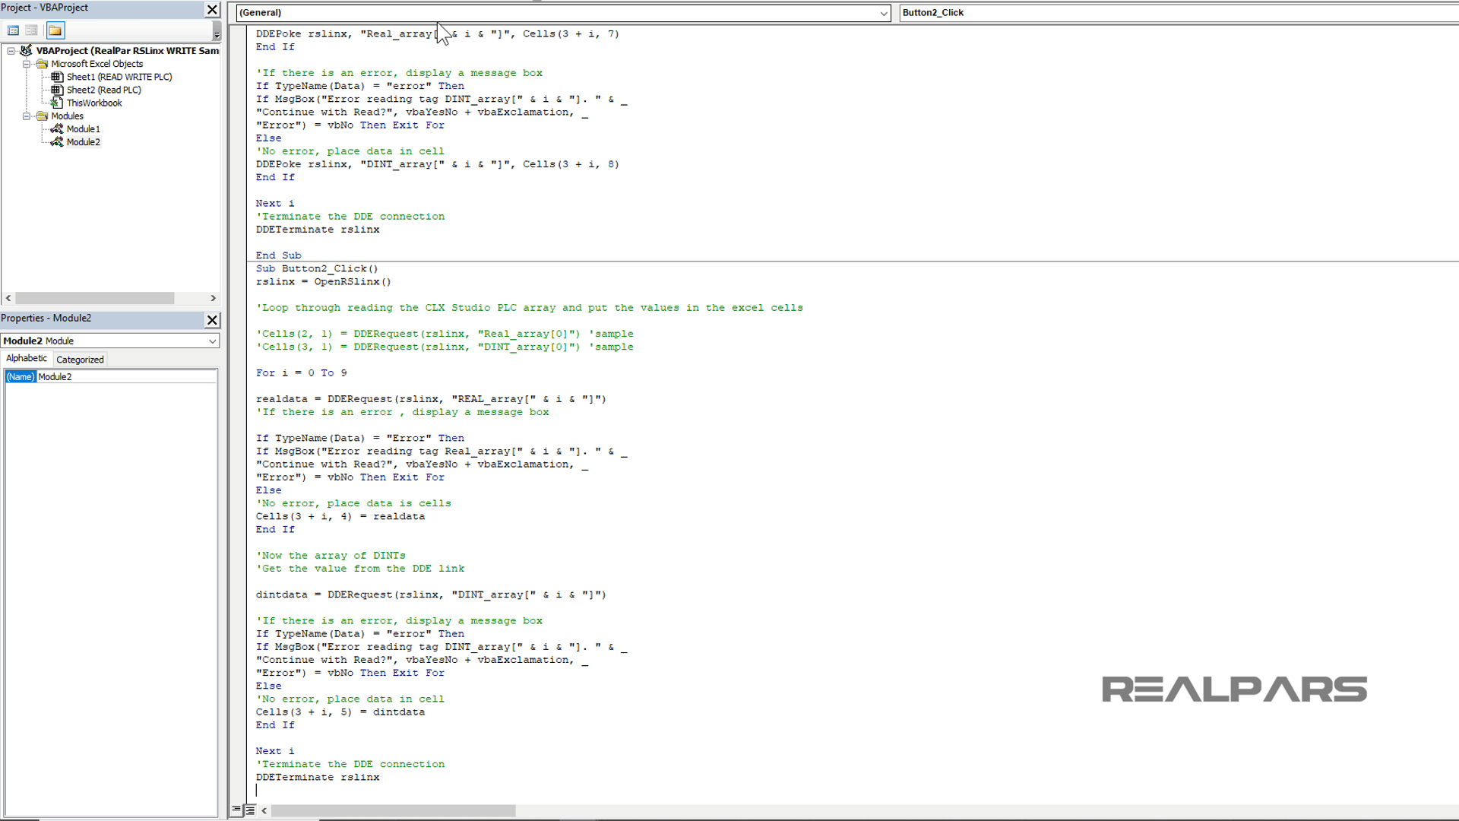The image size is (1459, 821).
Task: Collapse the Modules folder node
Action: pos(27,116)
